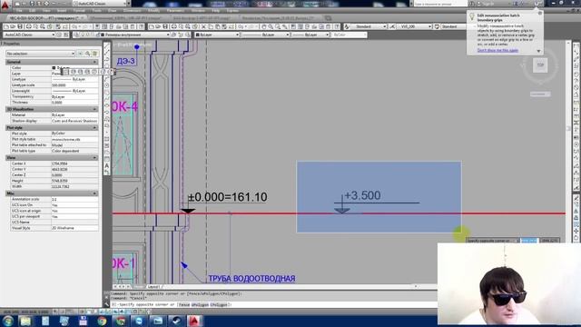The image size is (581, 327).
Task: Open Steam from taskbar
Action: point(176,321)
